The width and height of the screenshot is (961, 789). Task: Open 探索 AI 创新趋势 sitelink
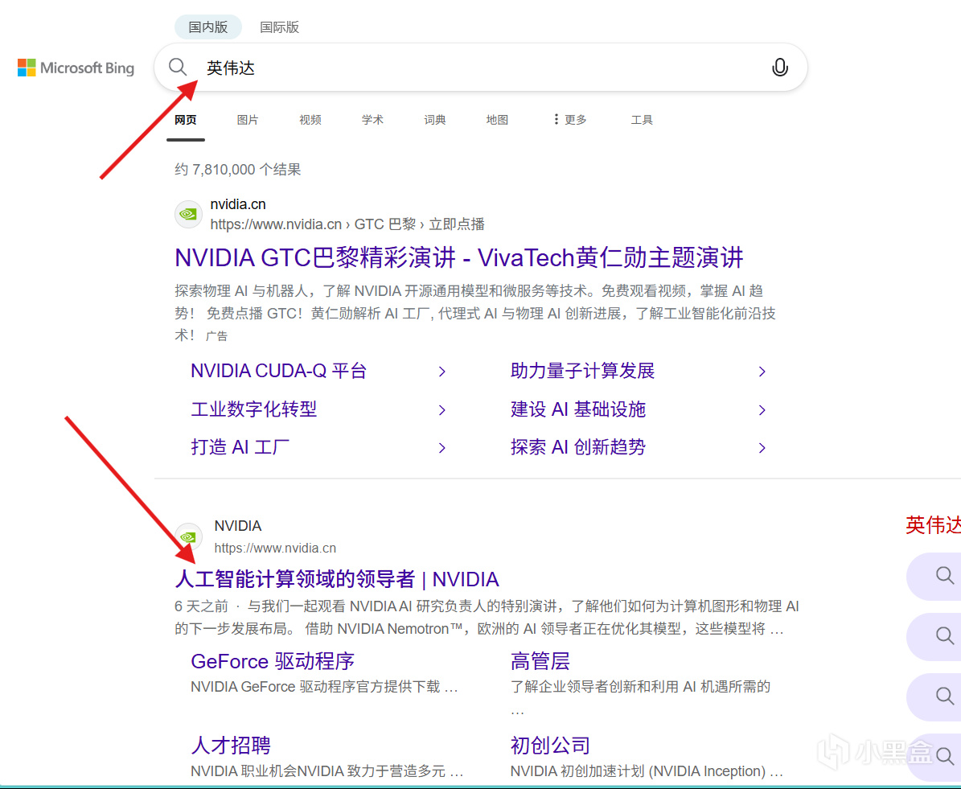tap(578, 447)
